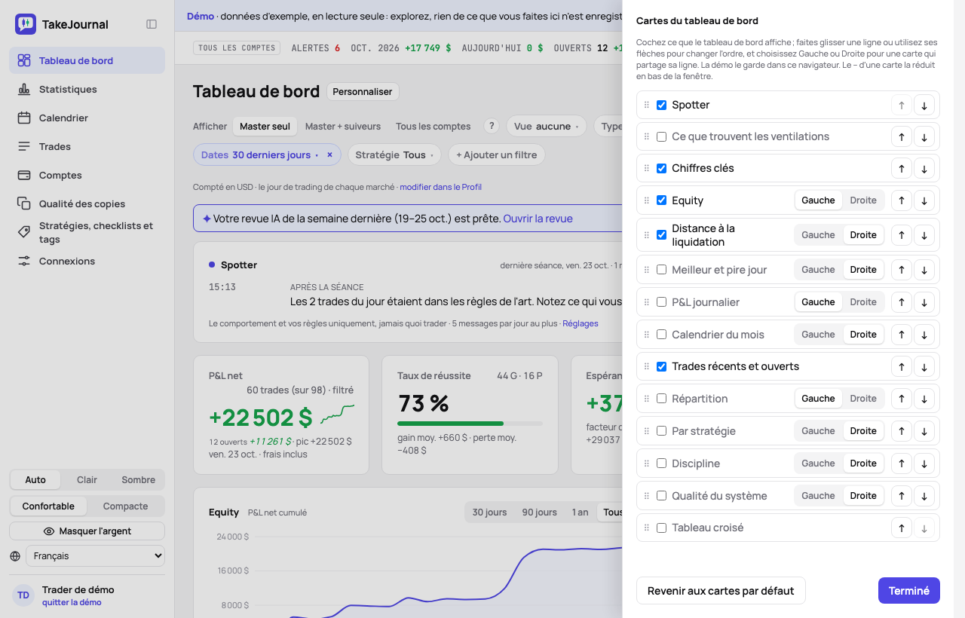Move Equity card down with arrow
Screen dimensions: 965x618
pyautogui.click(x=924, y=200)
